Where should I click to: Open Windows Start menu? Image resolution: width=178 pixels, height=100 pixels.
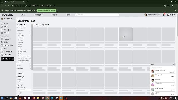tap(2, 98)
